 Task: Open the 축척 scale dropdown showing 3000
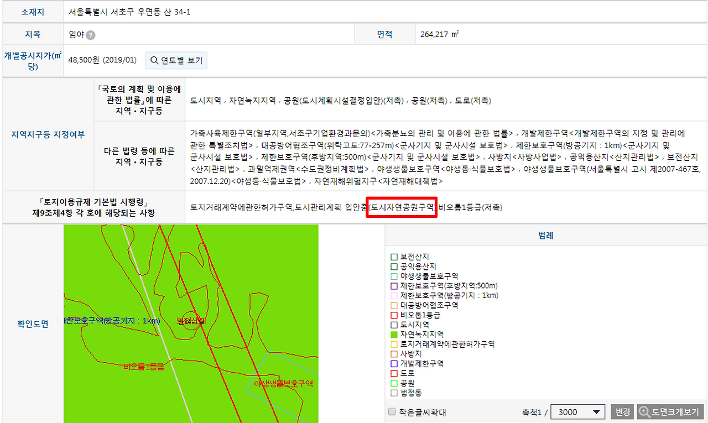tap(577, 411)
